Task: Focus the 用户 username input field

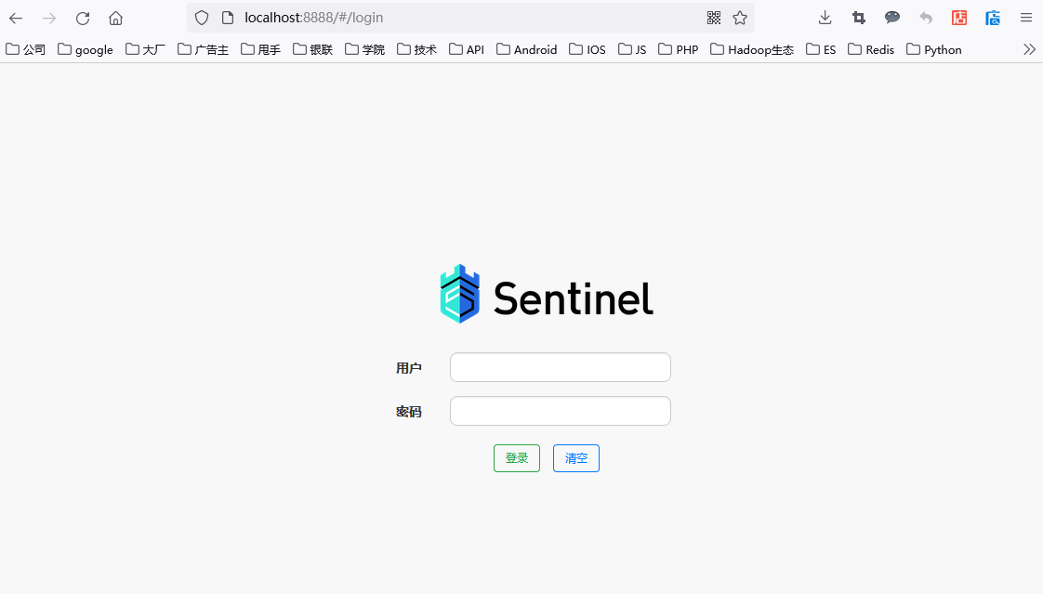Action: (560, 367)
